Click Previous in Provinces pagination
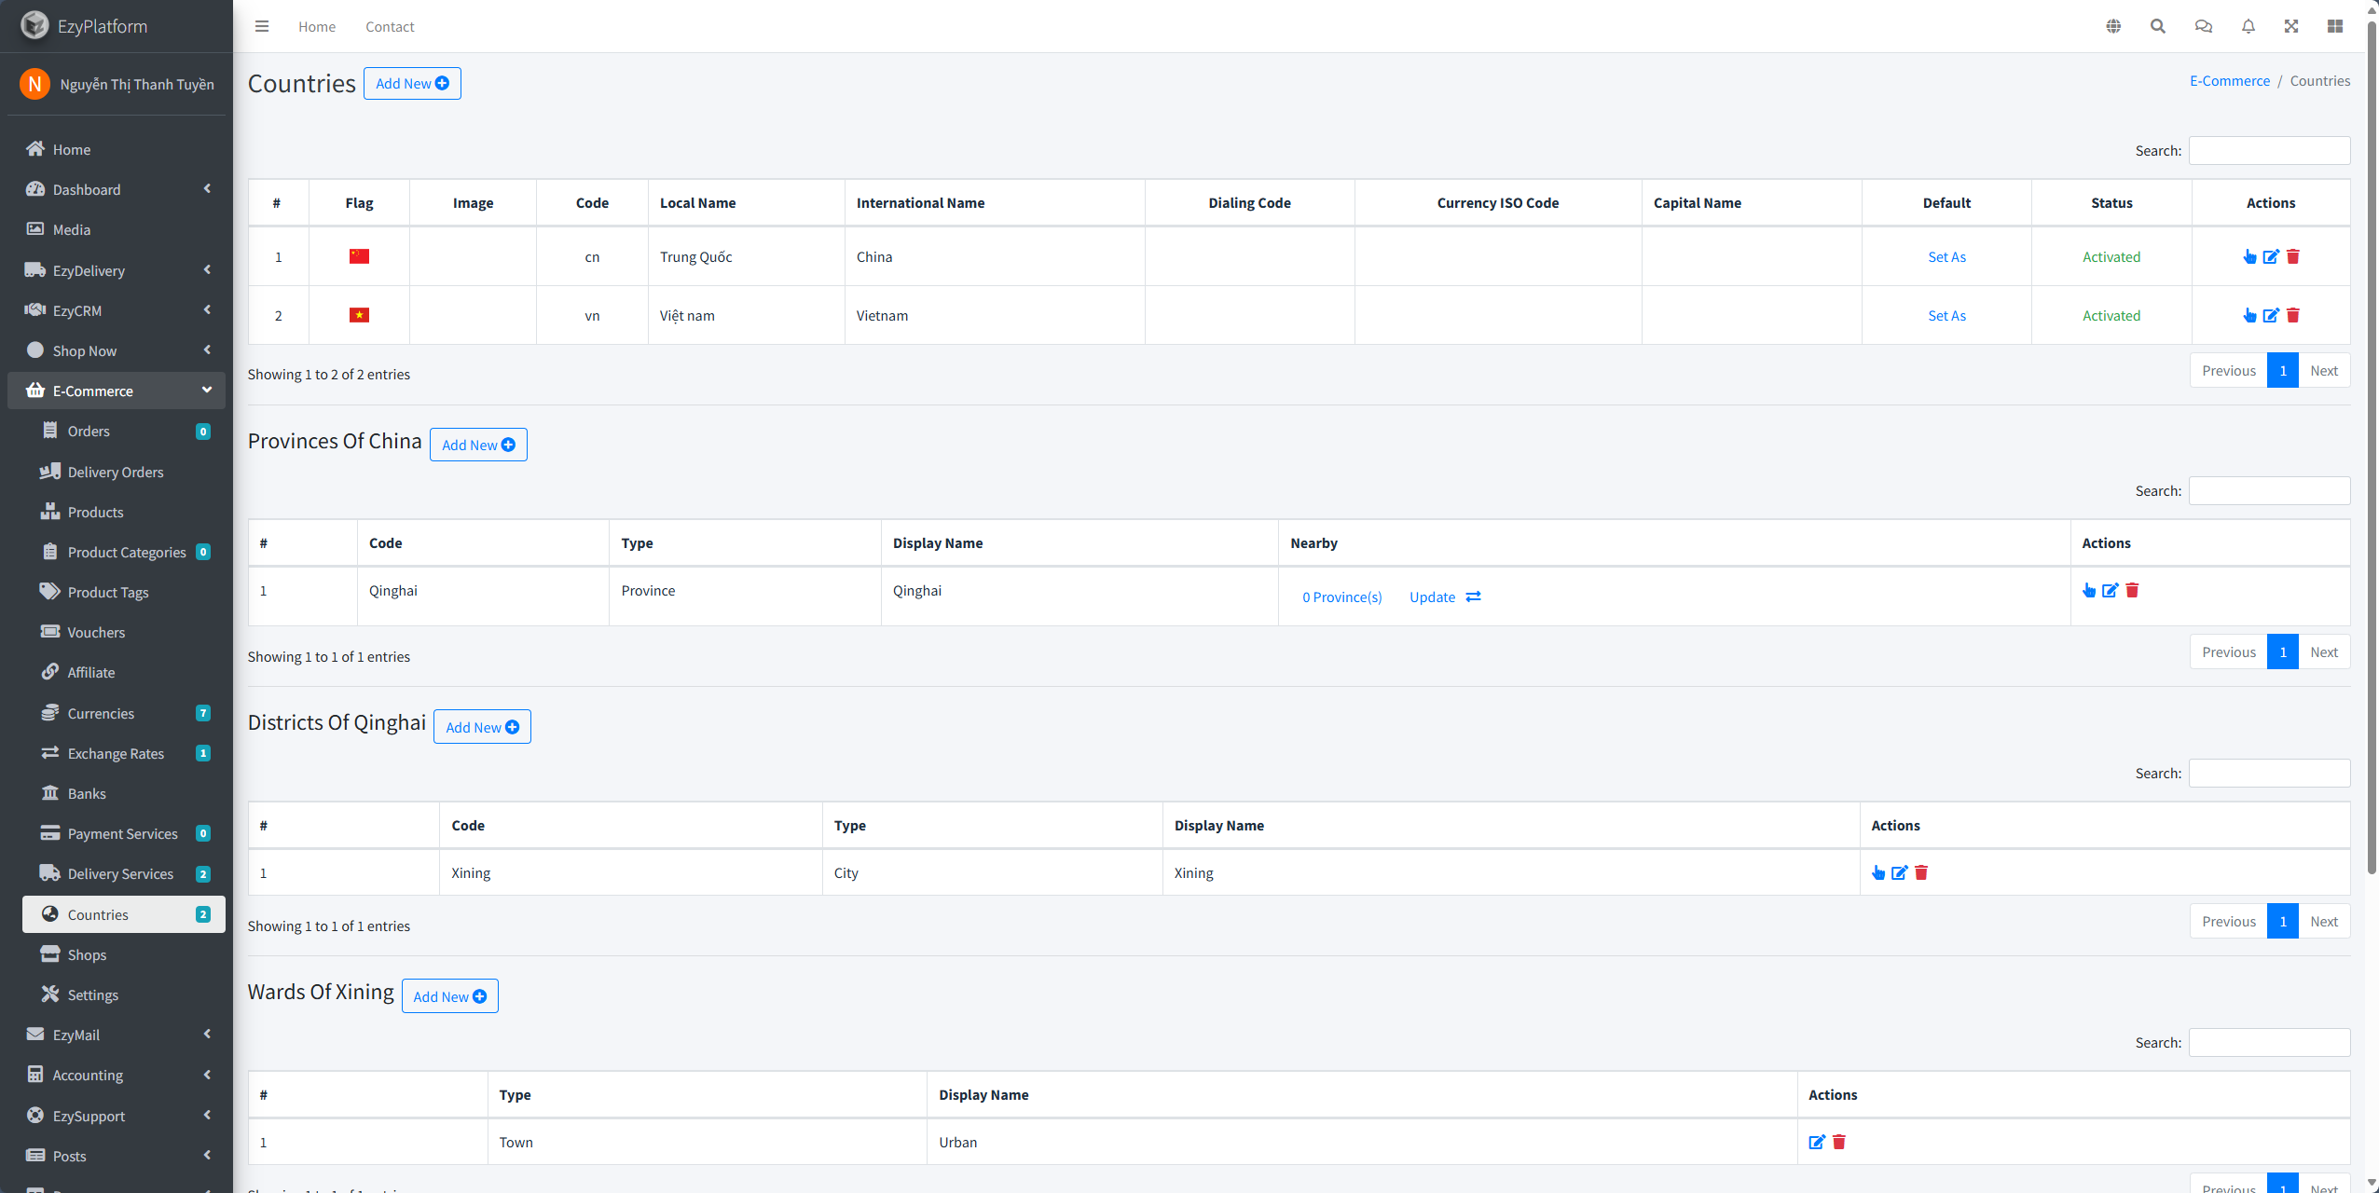Image resolution: width=2379 pixels, height=1193 pixels. 2228,651
